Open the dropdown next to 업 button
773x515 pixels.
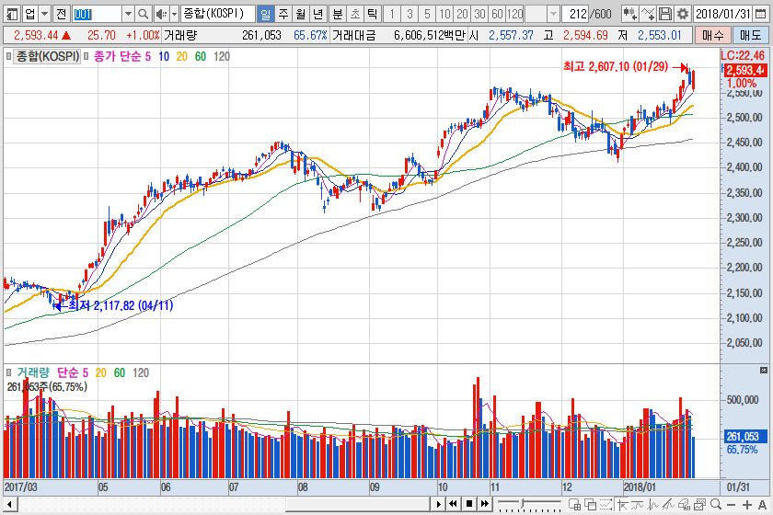click(44, 14)
